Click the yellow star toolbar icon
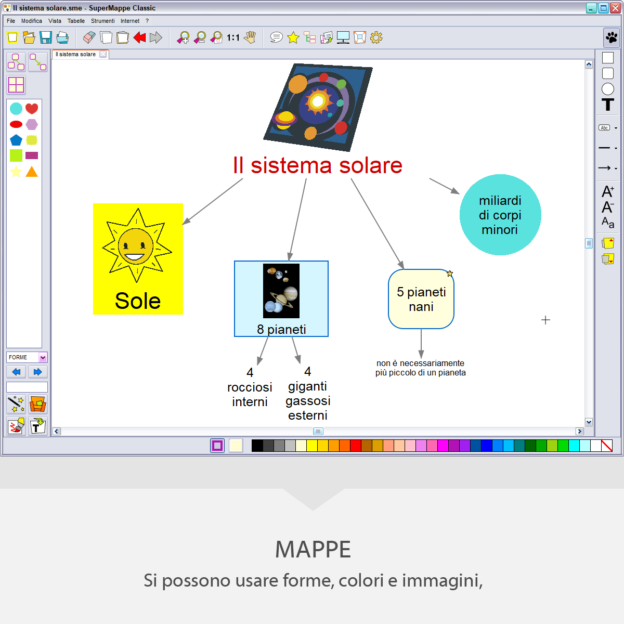624x624 pixels. 293,37
